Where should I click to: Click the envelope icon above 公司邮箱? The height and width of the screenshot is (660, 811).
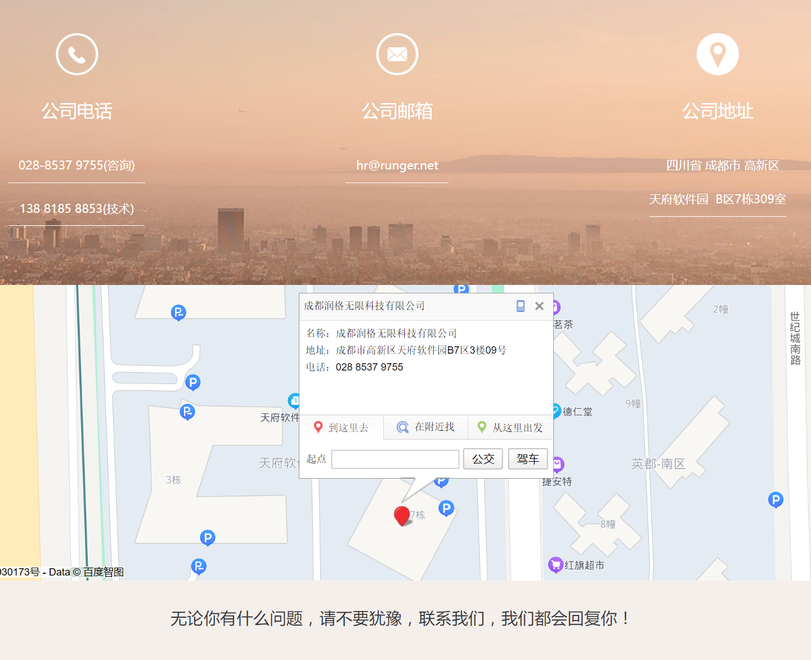397,54
